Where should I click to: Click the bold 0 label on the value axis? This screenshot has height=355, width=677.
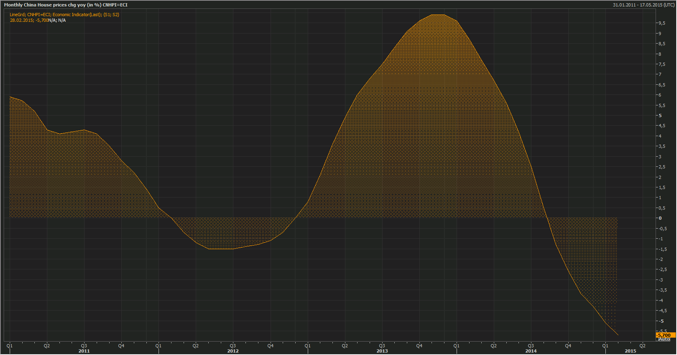click(x=660, y=218)
